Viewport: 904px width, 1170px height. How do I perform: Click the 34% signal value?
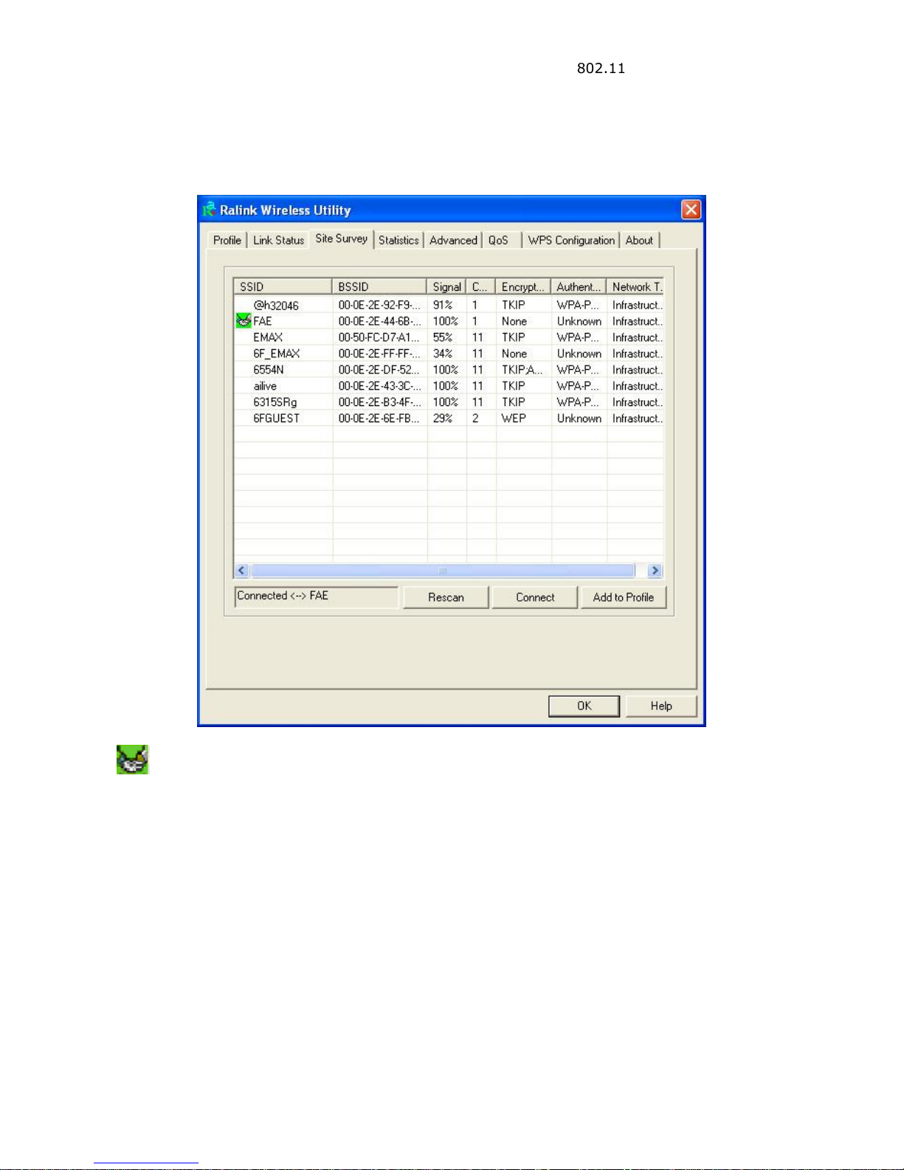coord(443,354)
